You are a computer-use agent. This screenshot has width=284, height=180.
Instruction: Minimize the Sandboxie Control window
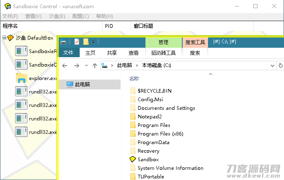[x=237, y=7]
